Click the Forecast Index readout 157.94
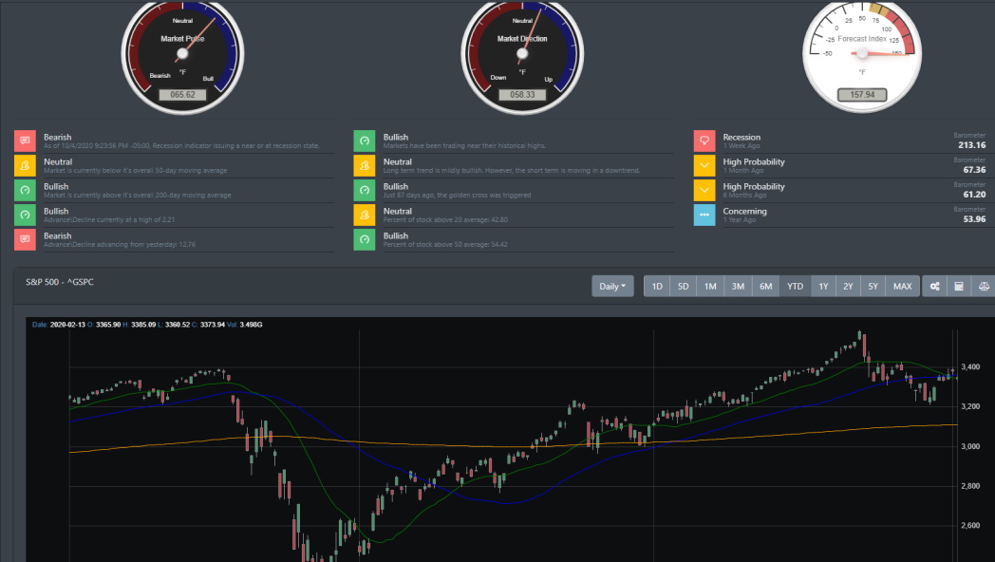Screen dimensions: 995x562 click(x=862, y=95)
